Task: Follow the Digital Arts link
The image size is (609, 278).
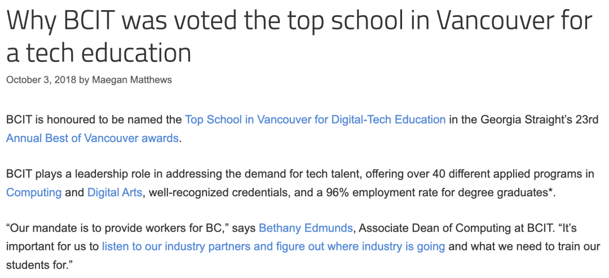Action: [x=115, y=193]
